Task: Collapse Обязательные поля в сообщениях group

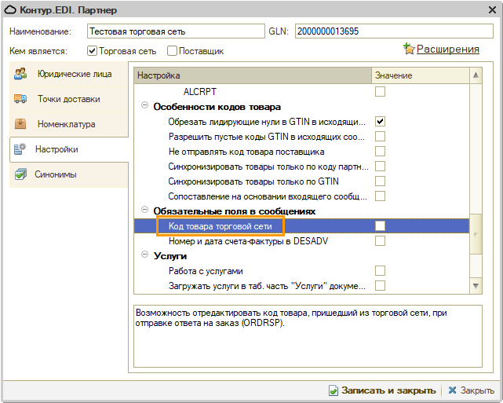Action: point(145,211)
